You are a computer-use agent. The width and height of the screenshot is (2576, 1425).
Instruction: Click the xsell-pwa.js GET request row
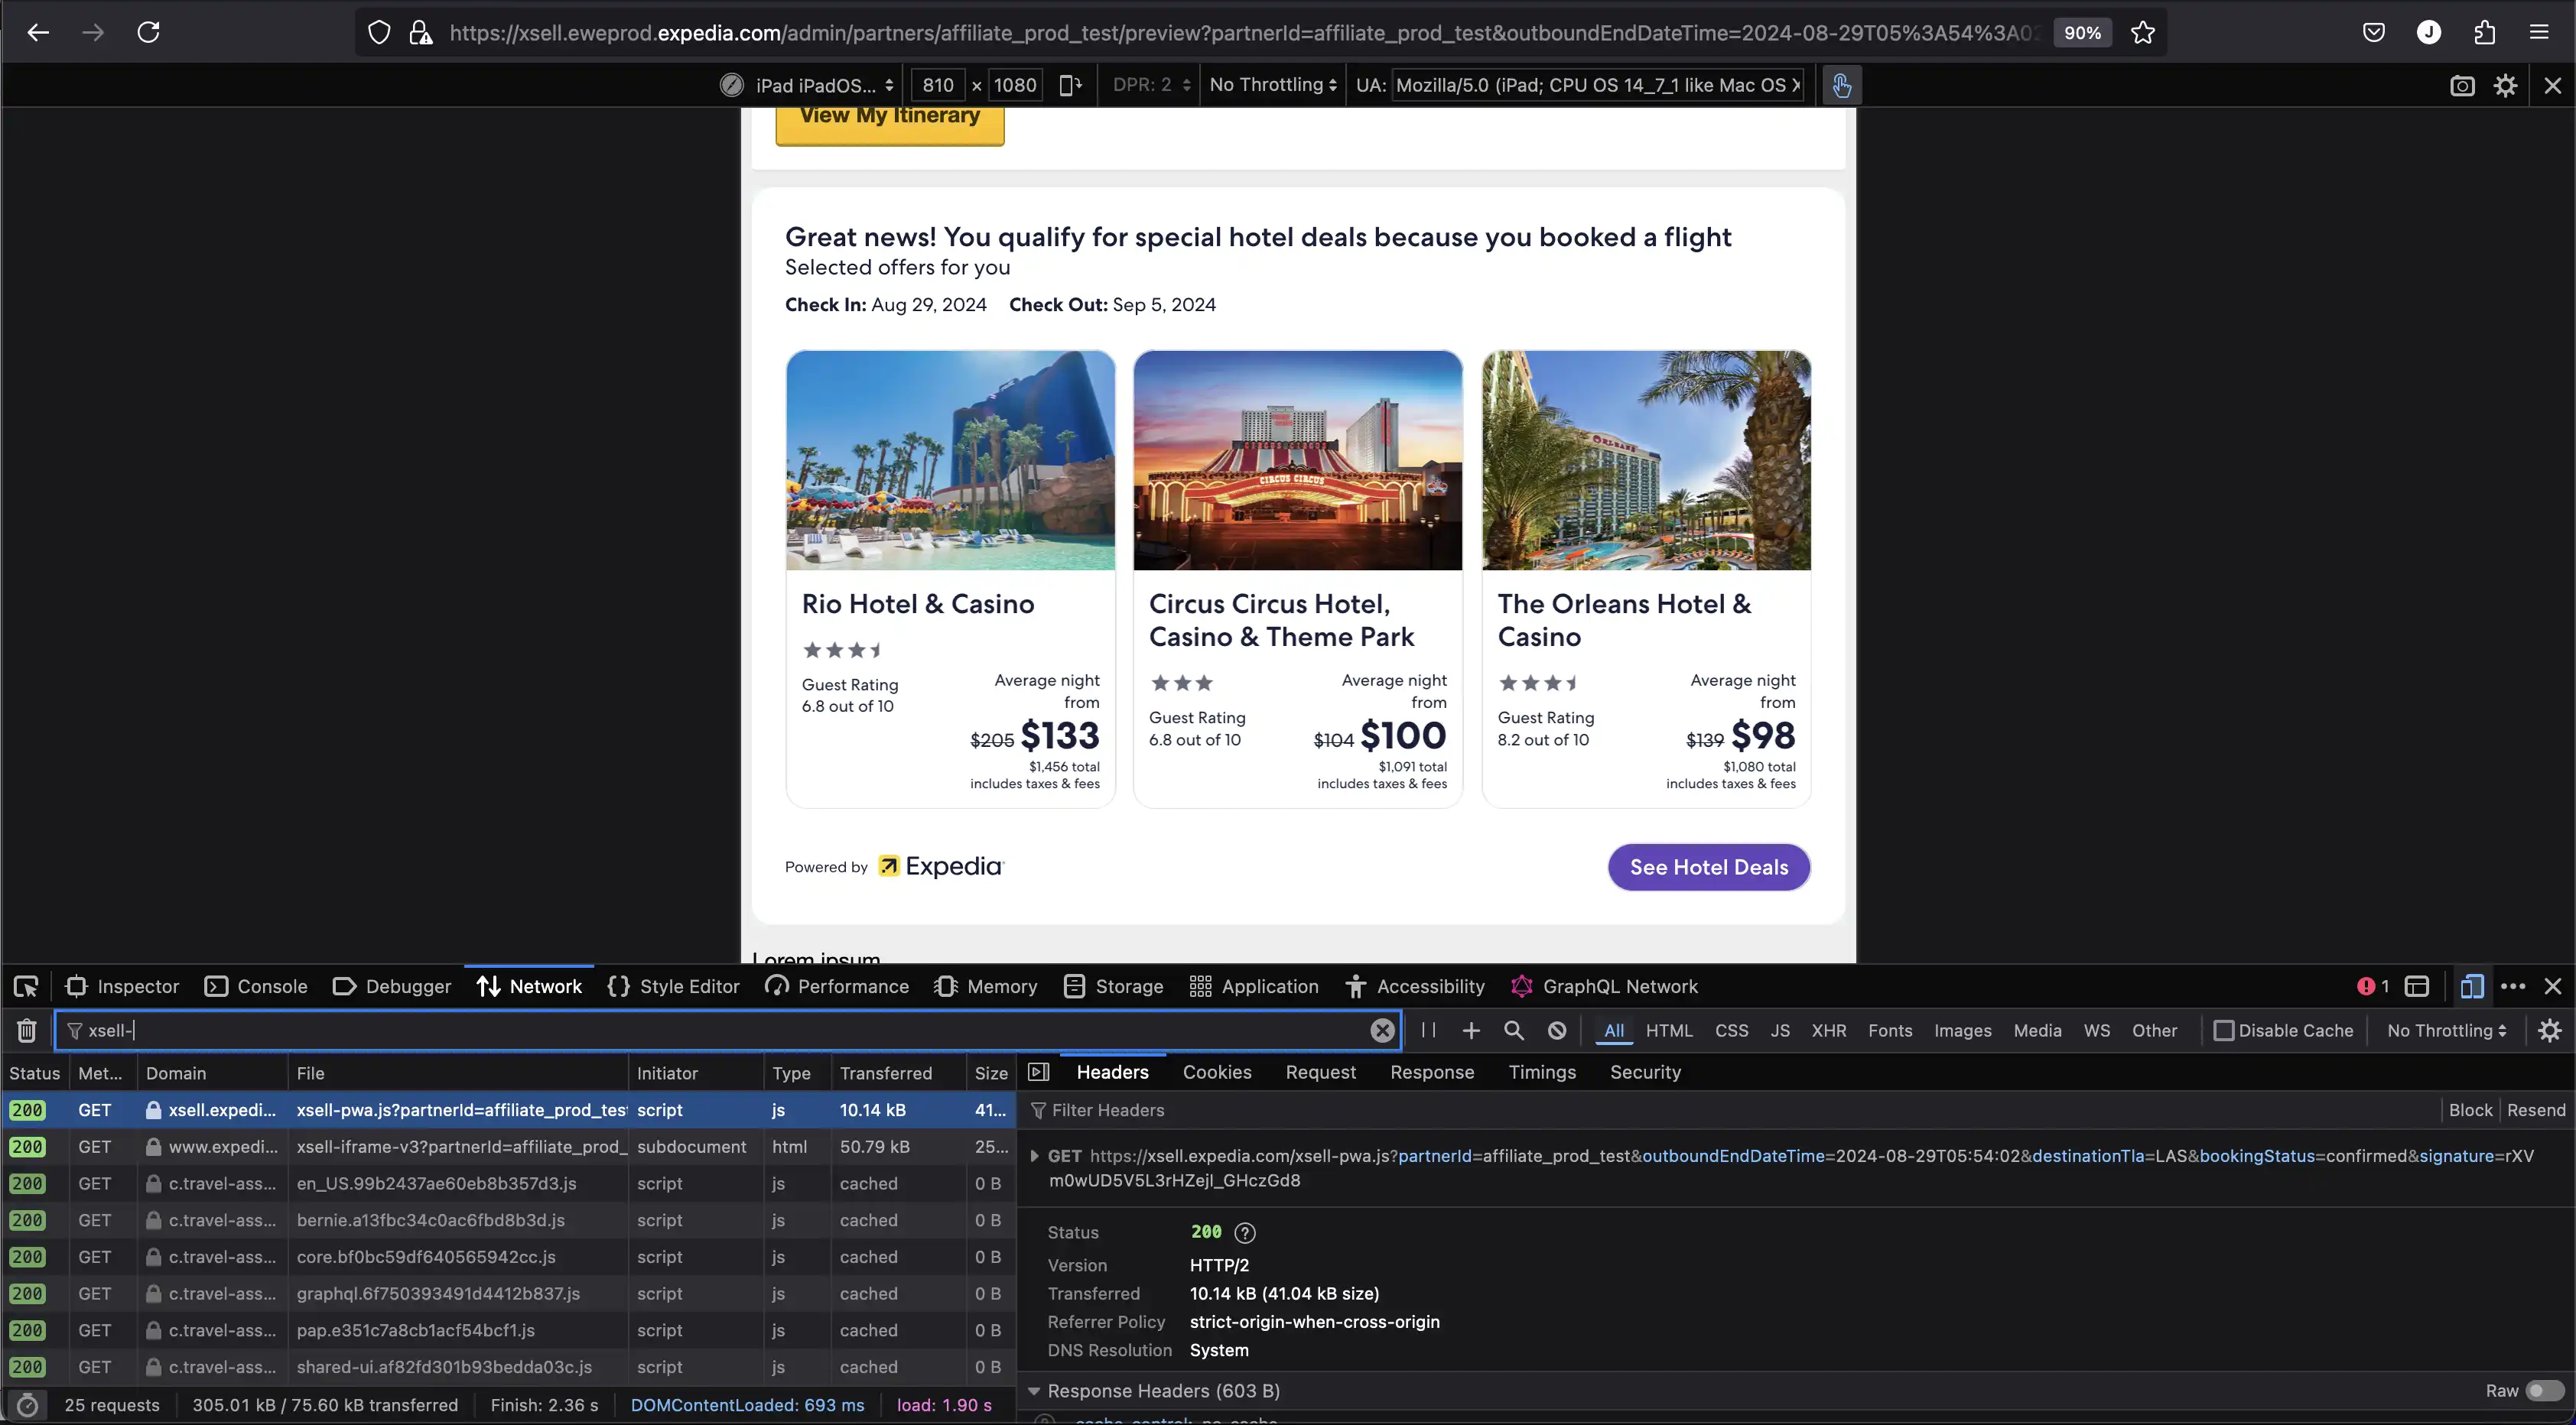(507, 1109)
